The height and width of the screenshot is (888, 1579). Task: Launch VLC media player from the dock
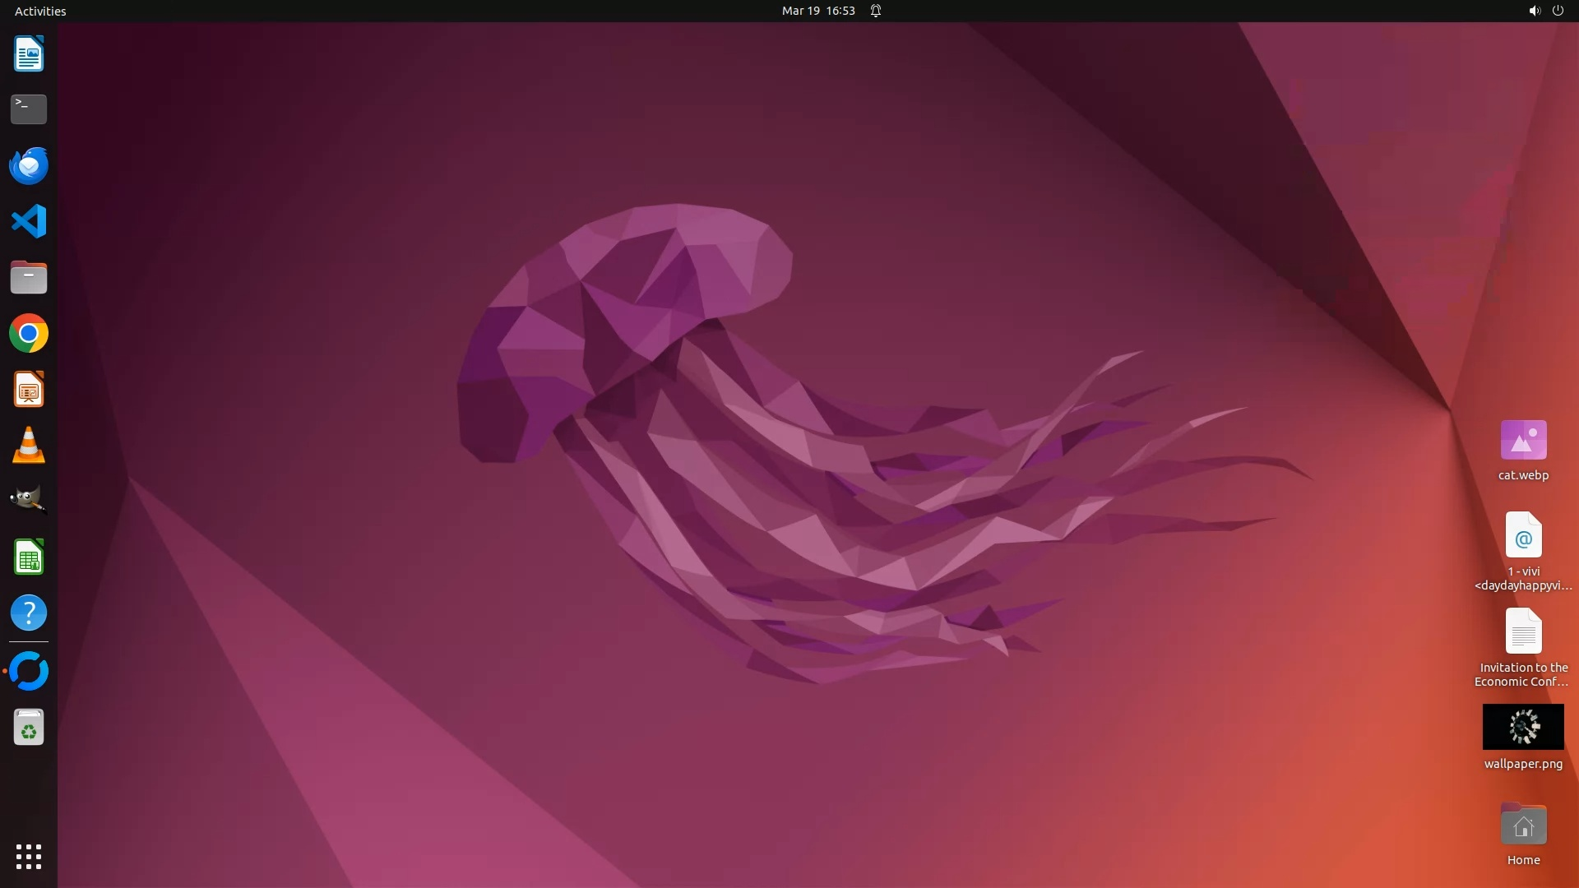[29, 445]
